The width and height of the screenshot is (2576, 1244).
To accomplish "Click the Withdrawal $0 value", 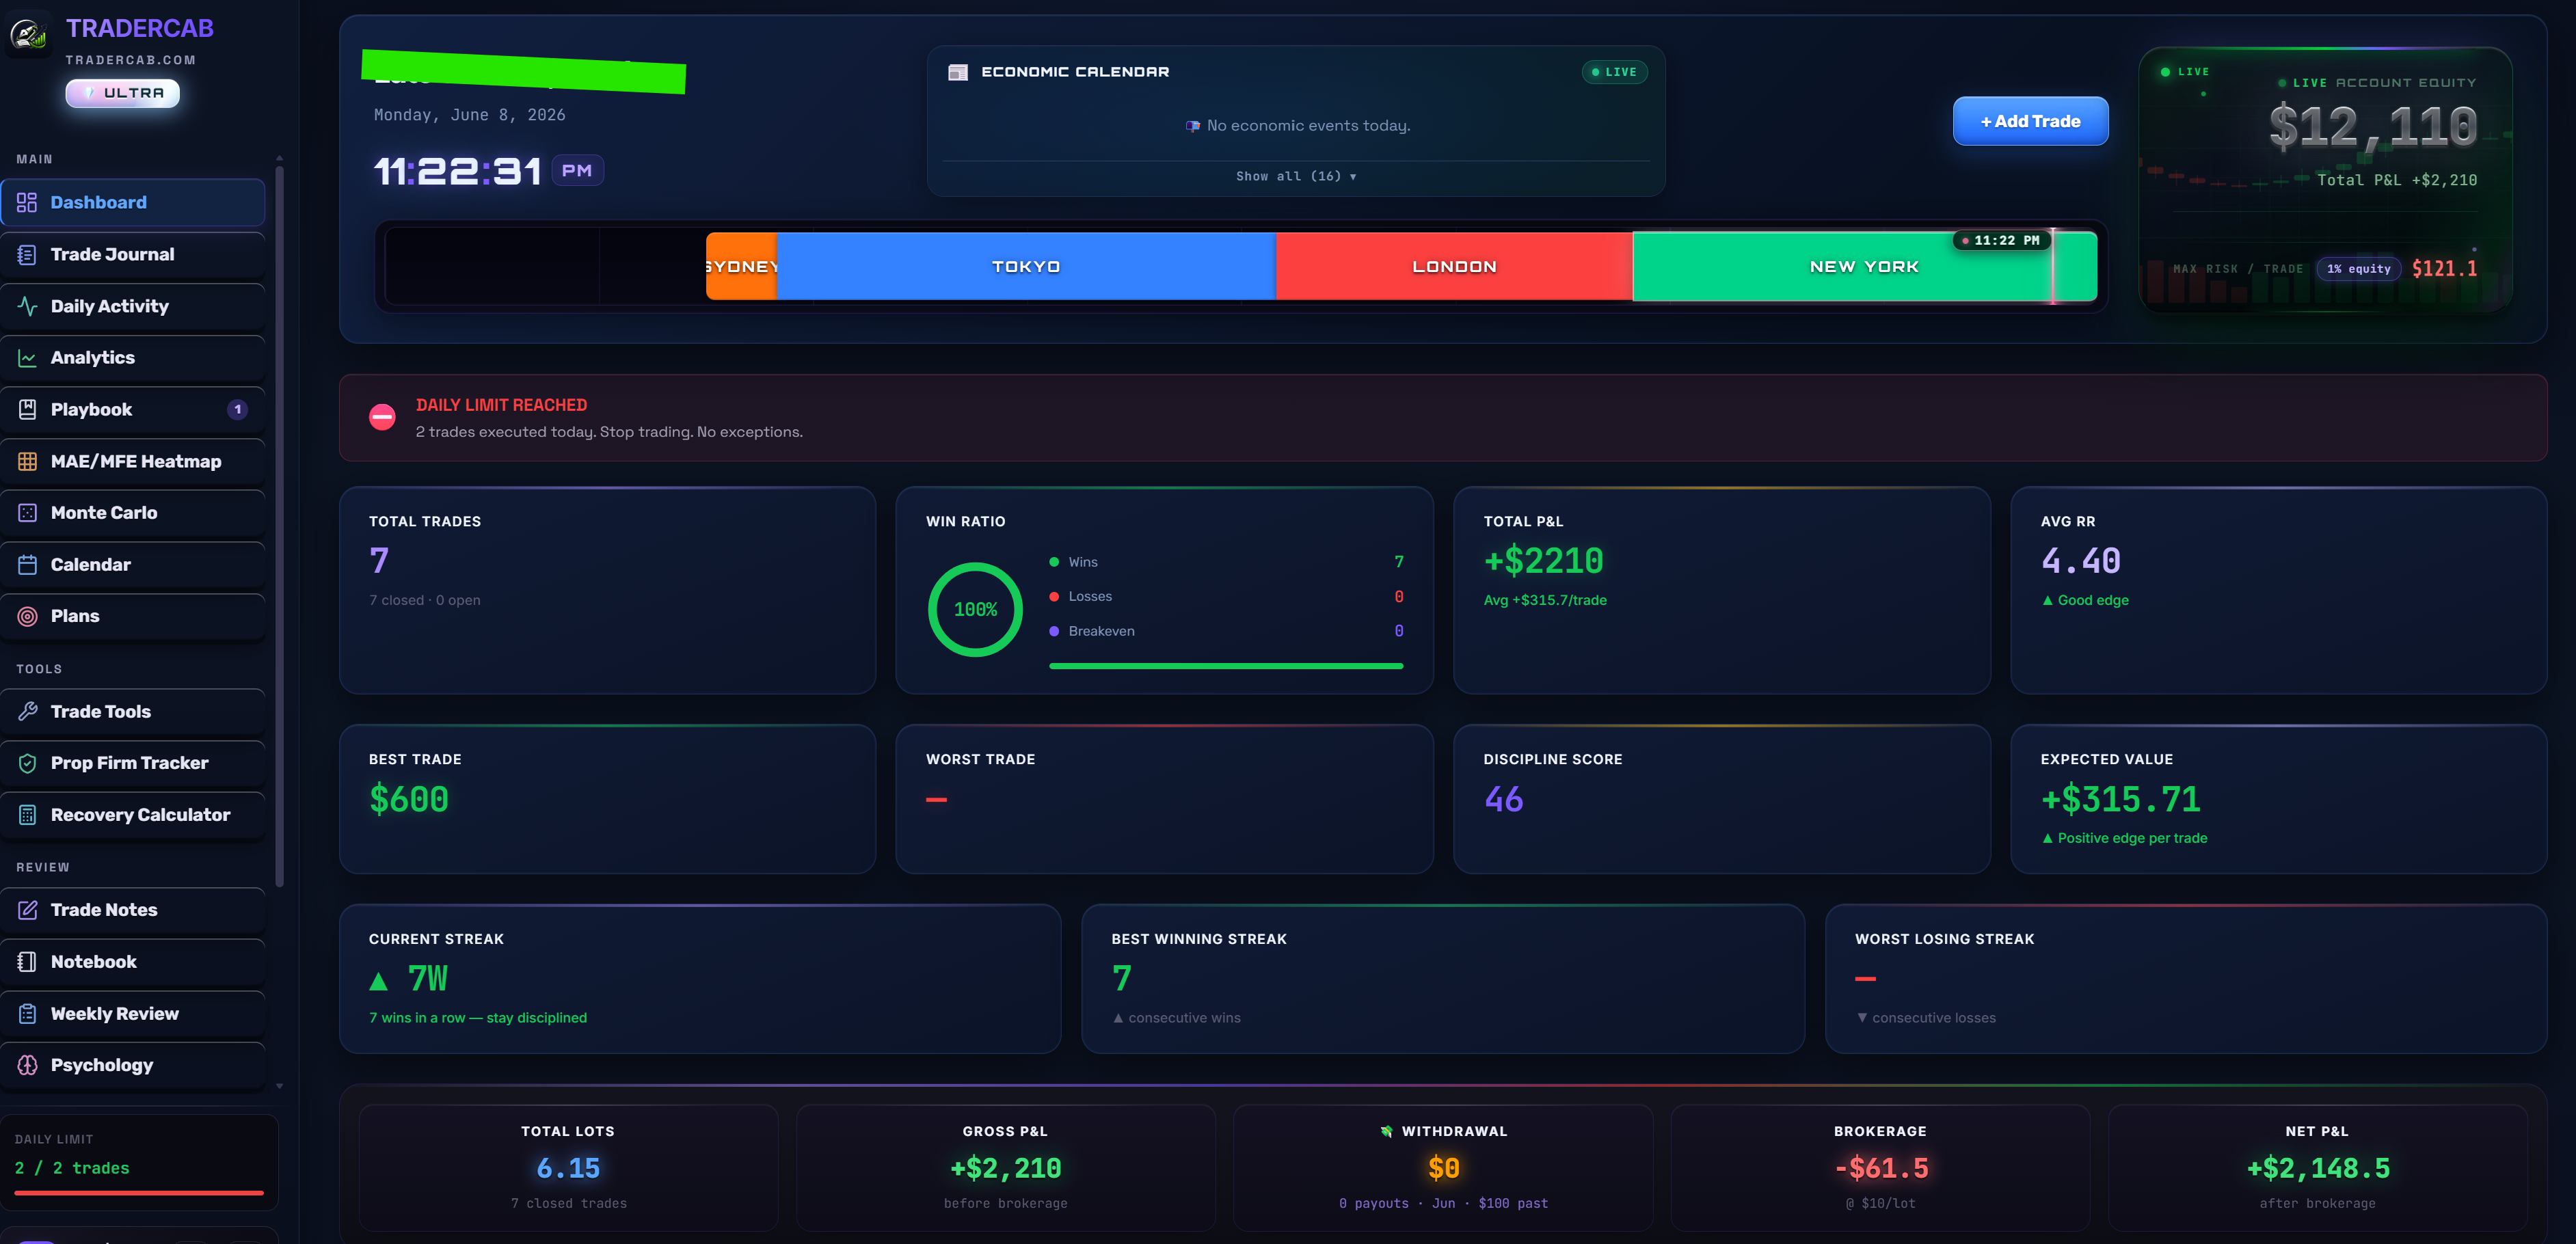I will tap(1443, 1168).
